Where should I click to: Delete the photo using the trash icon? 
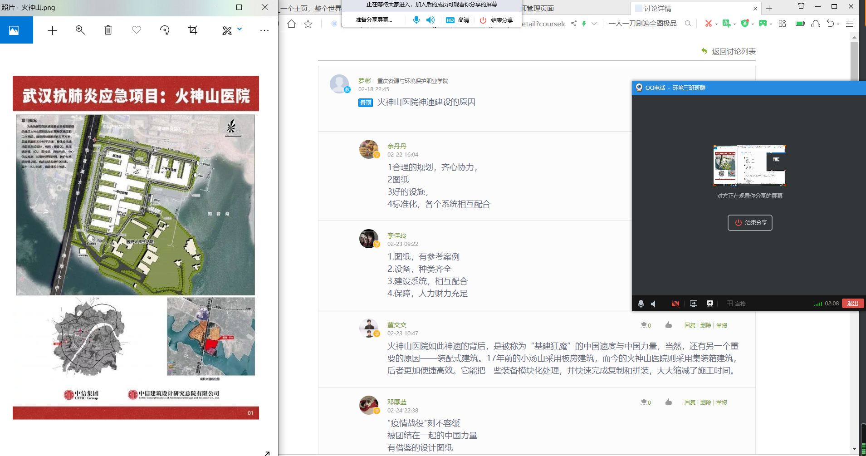click(x=108, y=30)
